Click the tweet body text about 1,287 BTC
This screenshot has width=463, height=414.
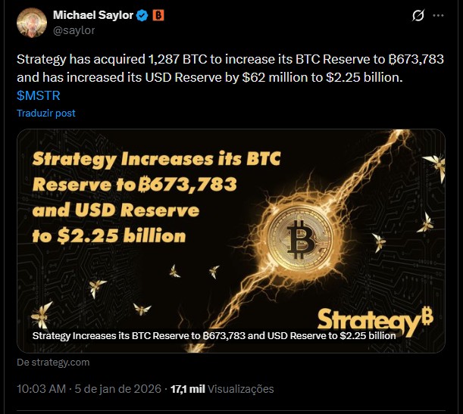tap(227, 67)
